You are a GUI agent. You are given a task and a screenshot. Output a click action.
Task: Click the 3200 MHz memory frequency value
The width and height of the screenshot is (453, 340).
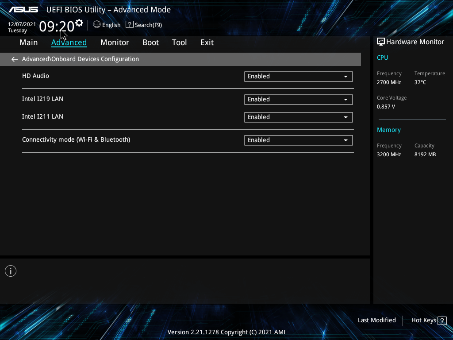(388, 155)
